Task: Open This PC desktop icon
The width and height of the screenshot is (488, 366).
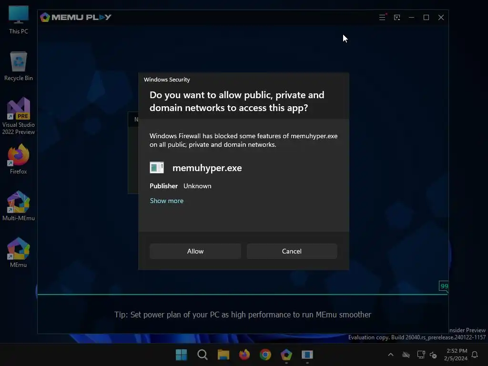Action: tap(19, 20)
